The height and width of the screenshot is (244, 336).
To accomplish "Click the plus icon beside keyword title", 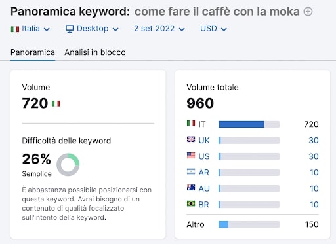I will (308, 12).
